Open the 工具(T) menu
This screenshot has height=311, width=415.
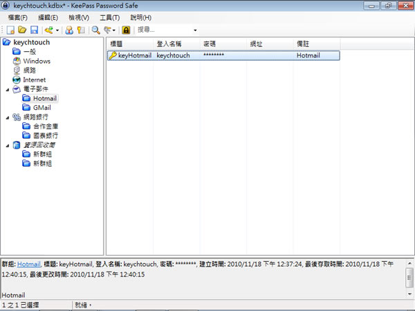point(109,17)
